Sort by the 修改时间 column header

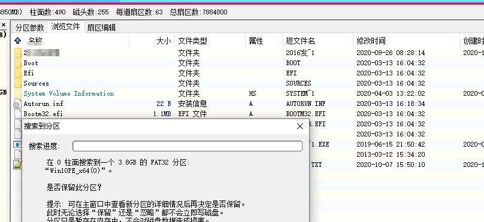pyautogui.click(x=371, y=41)
